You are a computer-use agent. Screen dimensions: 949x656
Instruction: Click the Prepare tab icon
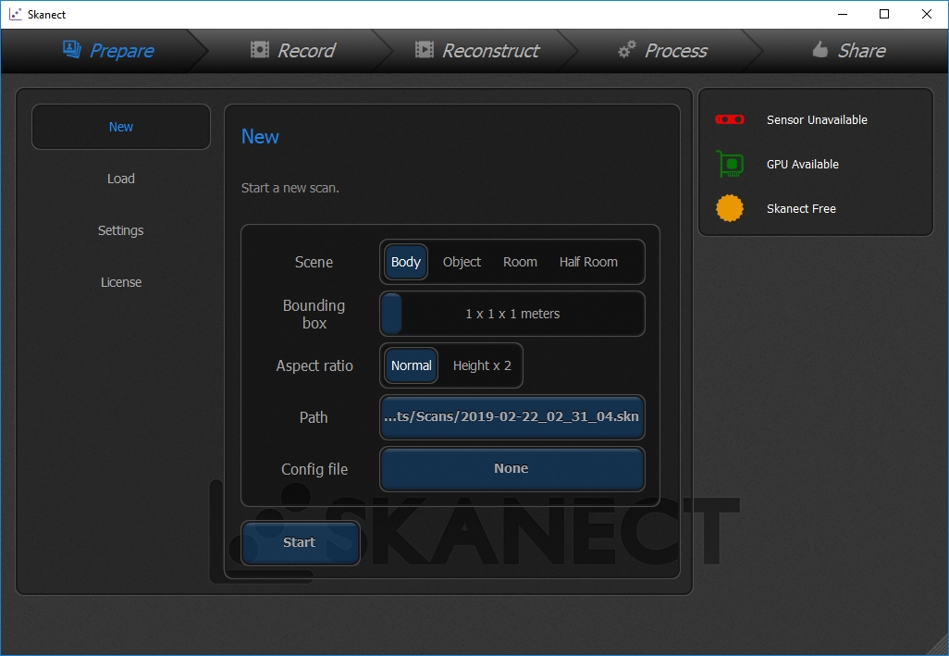(72, 49)
